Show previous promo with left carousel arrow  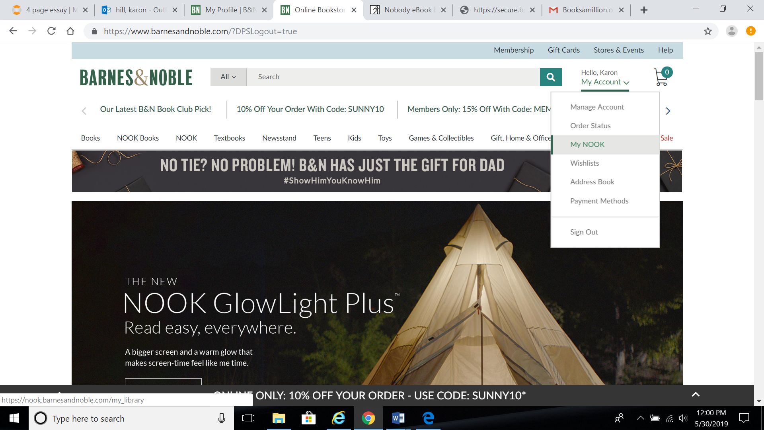(x=84, y=111)
